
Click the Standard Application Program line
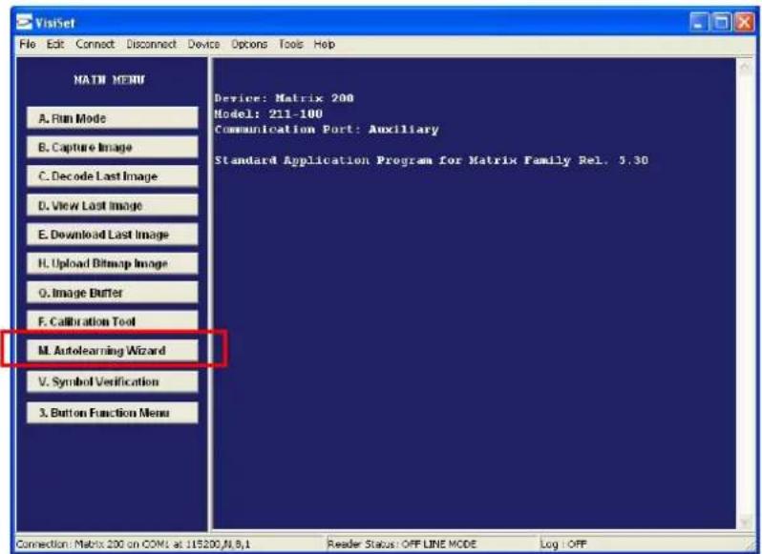(x=432, y=160)
